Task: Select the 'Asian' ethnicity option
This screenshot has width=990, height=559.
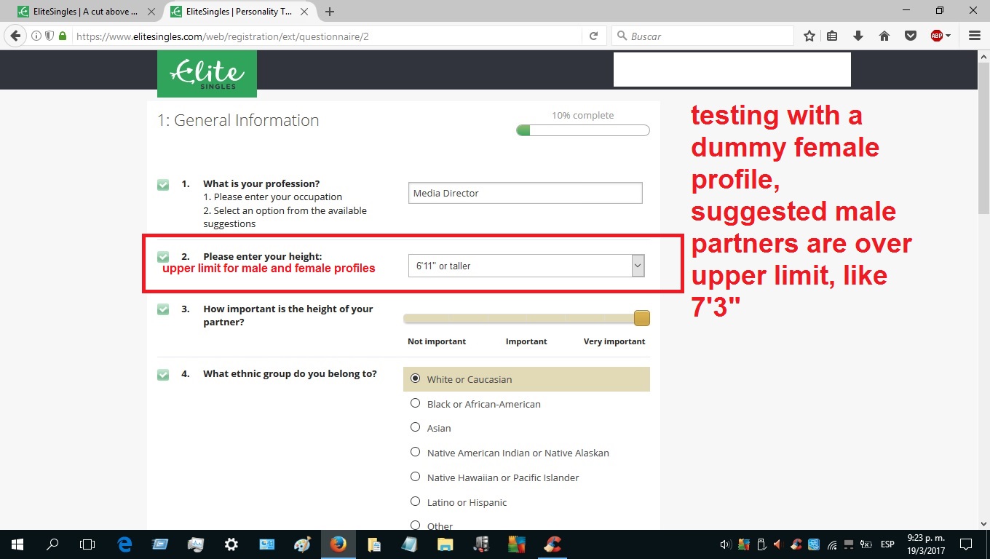Action: pyautogui.click(x=416, y=427)
